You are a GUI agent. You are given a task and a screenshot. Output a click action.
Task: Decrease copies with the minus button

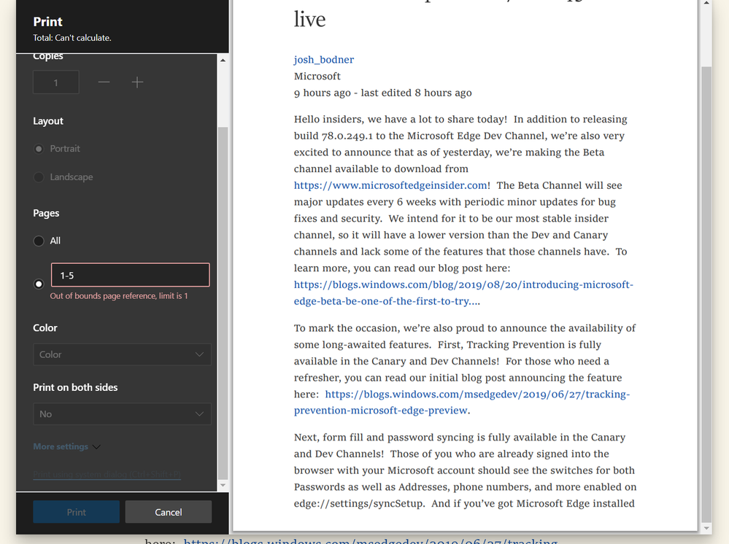pyautogui.click(x=104, y=82)
